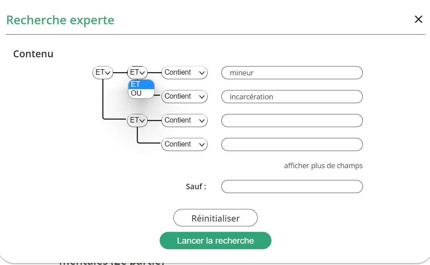The image size is (430, 265).
Task: Expand the fourth row Contient dropdown
Action: (x=184, y=144)
